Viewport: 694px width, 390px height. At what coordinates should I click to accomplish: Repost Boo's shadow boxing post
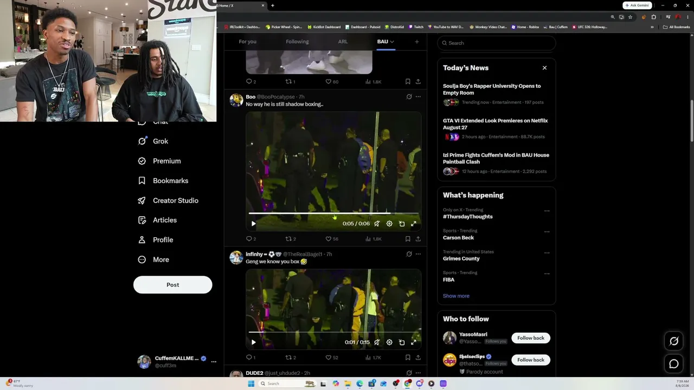tap(291, 239)
